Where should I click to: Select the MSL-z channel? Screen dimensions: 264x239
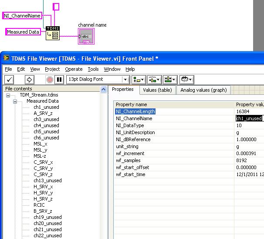click(x=40, y=156)
